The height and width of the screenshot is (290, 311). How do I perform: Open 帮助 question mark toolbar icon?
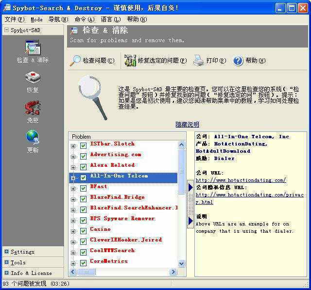238,61
